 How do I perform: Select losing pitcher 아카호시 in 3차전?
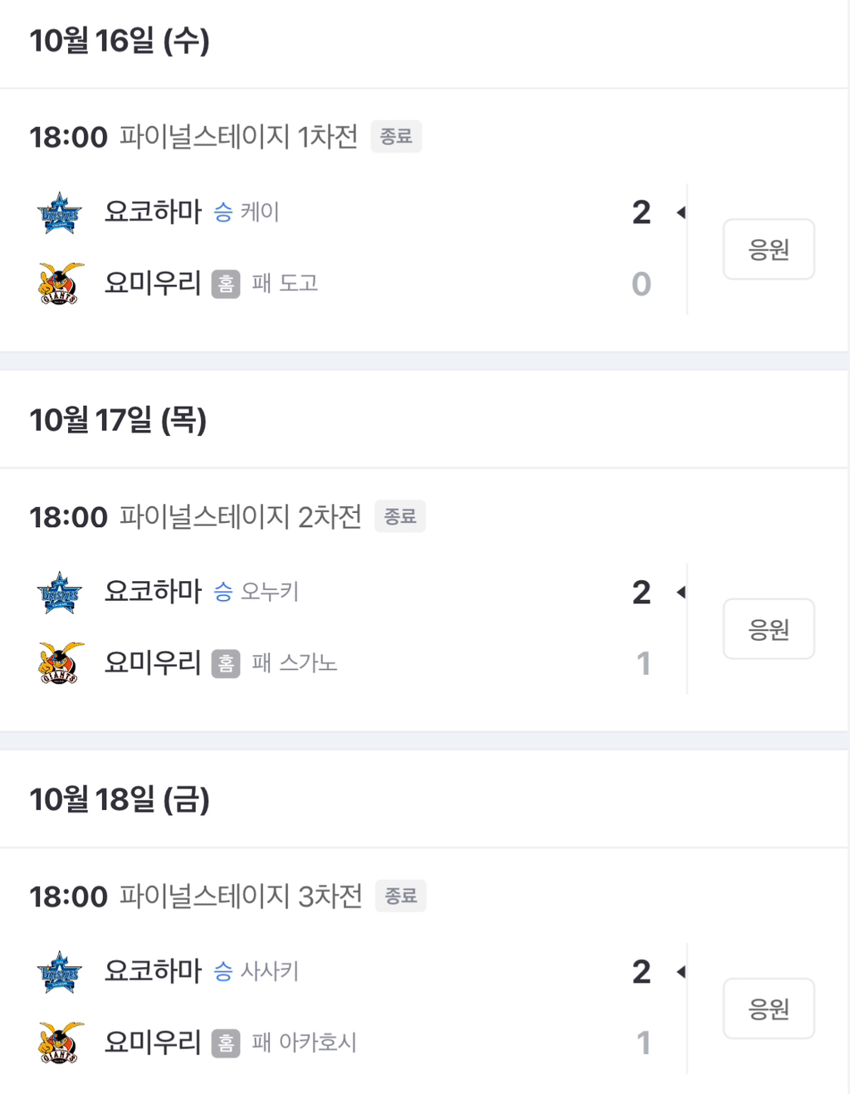[x=317, y=1043]
